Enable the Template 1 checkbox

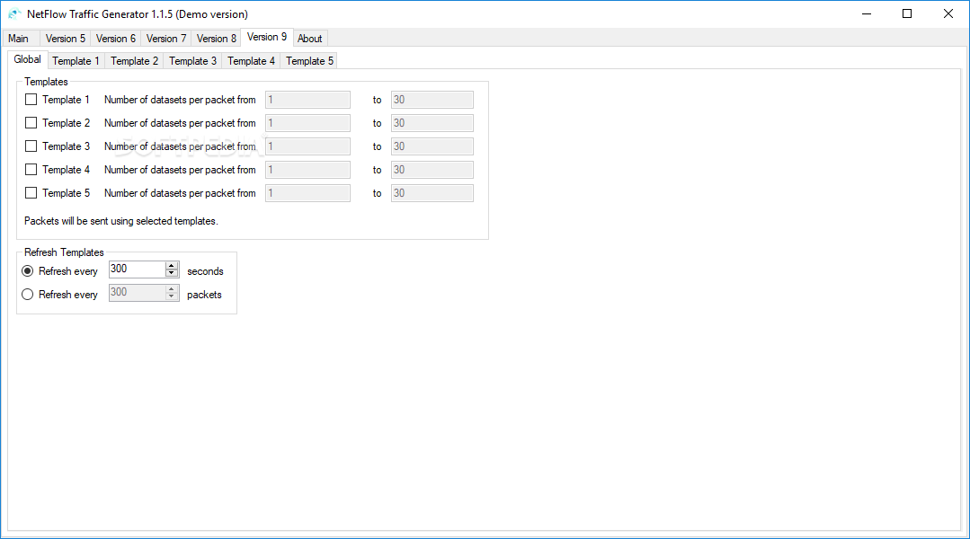31,100
